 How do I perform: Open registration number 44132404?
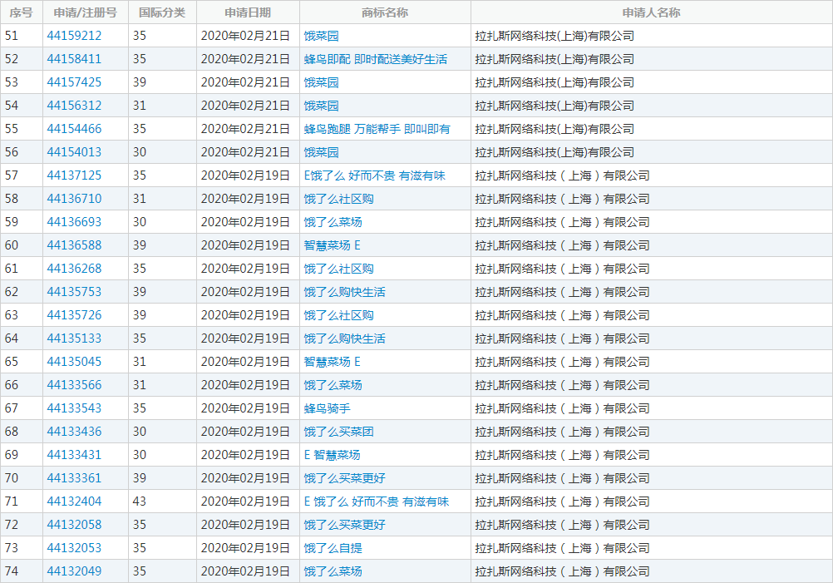[74, 501]
